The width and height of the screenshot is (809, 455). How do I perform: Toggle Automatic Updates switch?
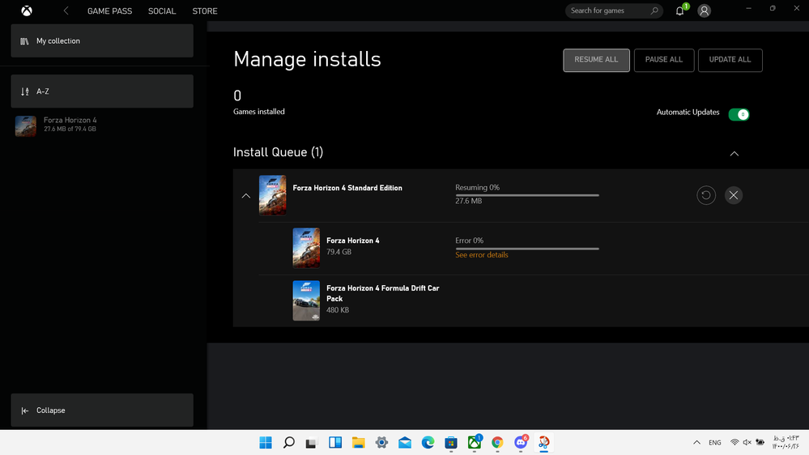coord(739,114)
